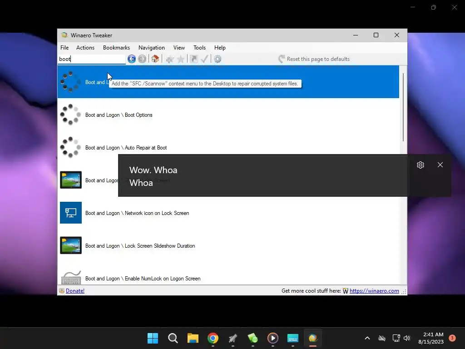This screenshot has width=465, height=349.
Task: Open live captions settings gear
Action: click(420, 165)
